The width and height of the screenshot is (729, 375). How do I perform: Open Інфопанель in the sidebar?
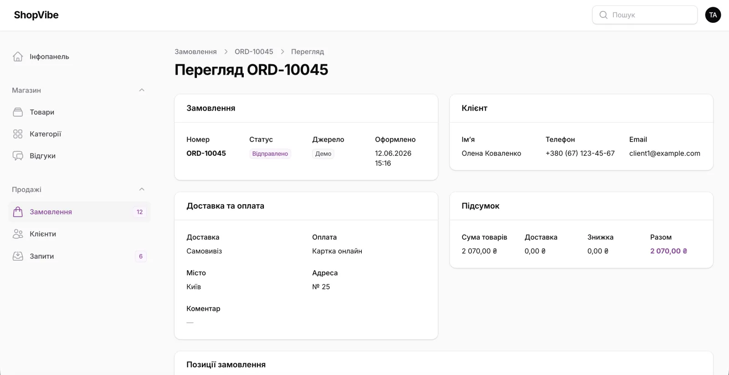coord(80,57)
